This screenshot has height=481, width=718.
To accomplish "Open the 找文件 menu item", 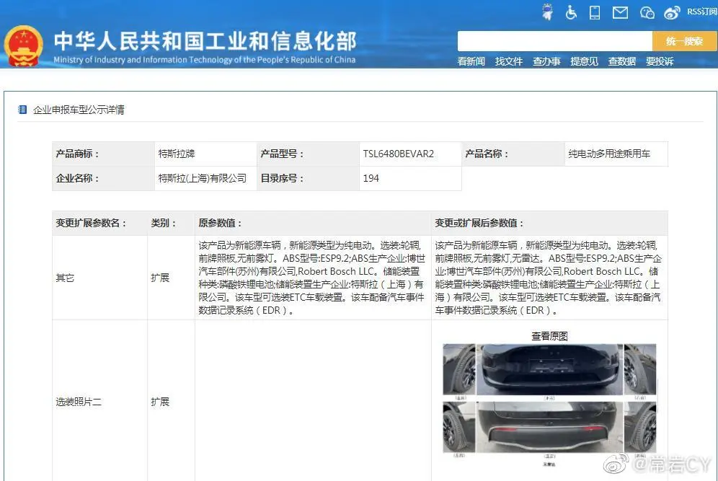I will pyautogui.click(x=509, y=61).
